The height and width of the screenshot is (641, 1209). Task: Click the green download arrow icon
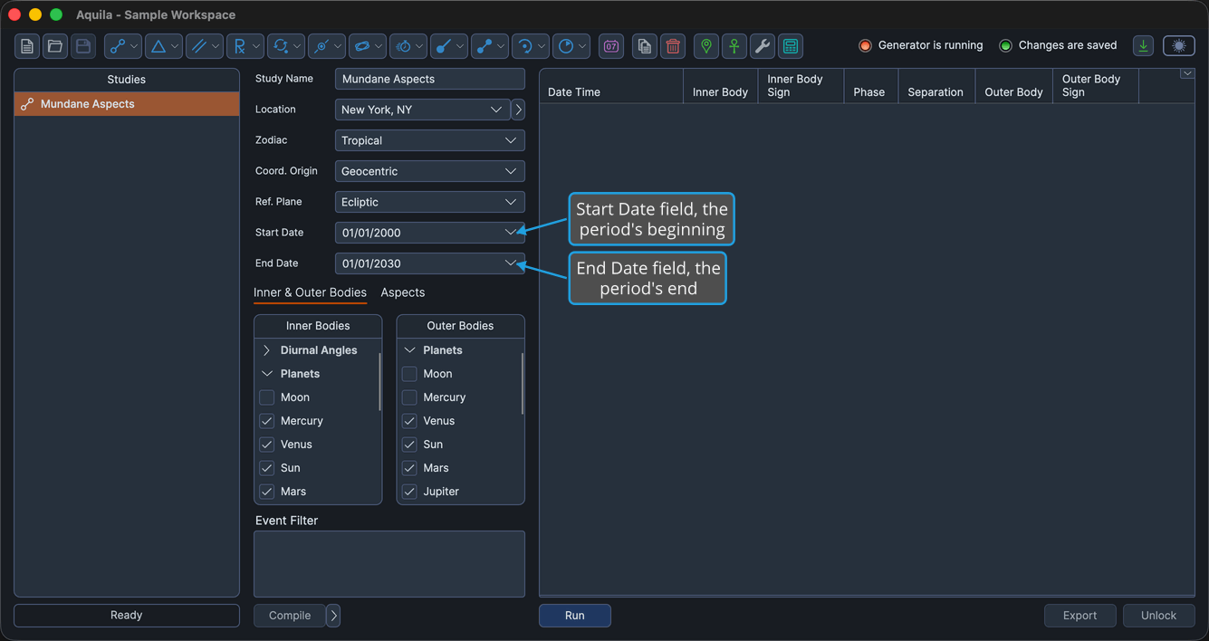pyautogui.click(x=1144, y=46)
